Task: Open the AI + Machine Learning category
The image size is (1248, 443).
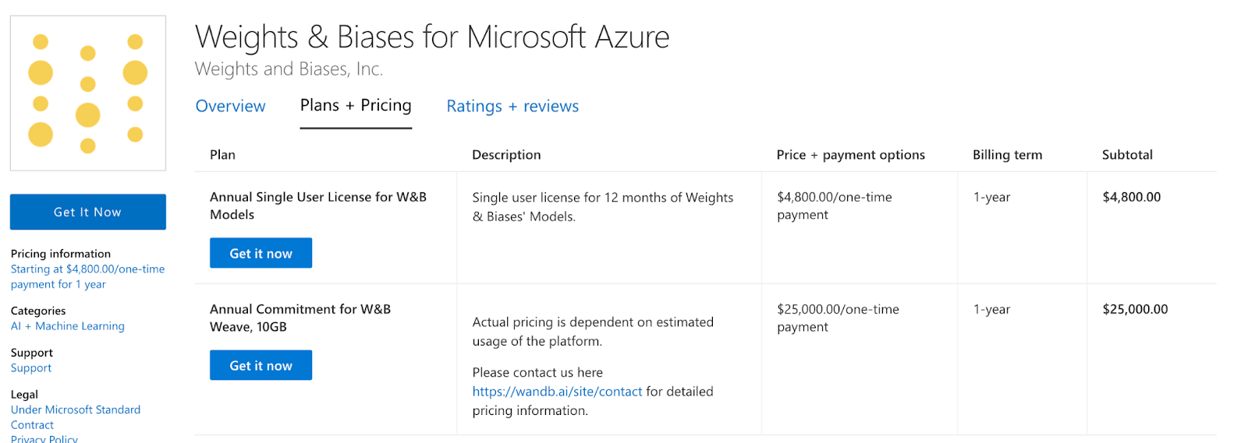Action: [68, 326]
